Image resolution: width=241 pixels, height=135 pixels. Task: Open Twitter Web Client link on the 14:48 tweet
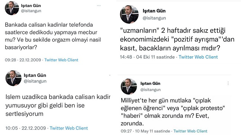pos(198,57)
